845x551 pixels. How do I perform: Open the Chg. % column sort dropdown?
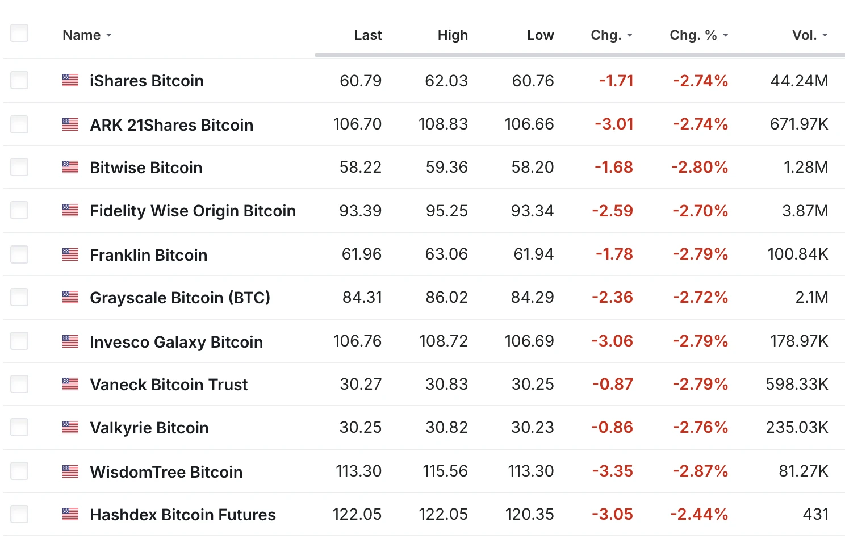(x=725, y=36)
